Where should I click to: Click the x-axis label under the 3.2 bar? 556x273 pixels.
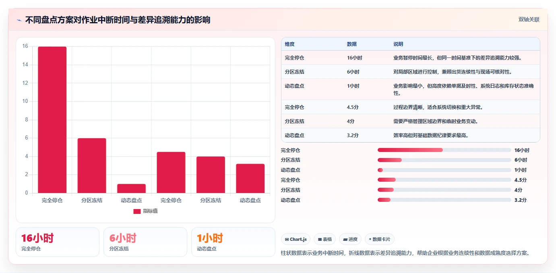coord(250,200)
